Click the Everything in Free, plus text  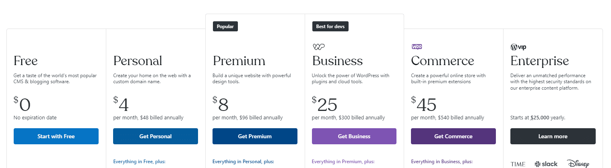pyautogui.click(x=139, y=162)
